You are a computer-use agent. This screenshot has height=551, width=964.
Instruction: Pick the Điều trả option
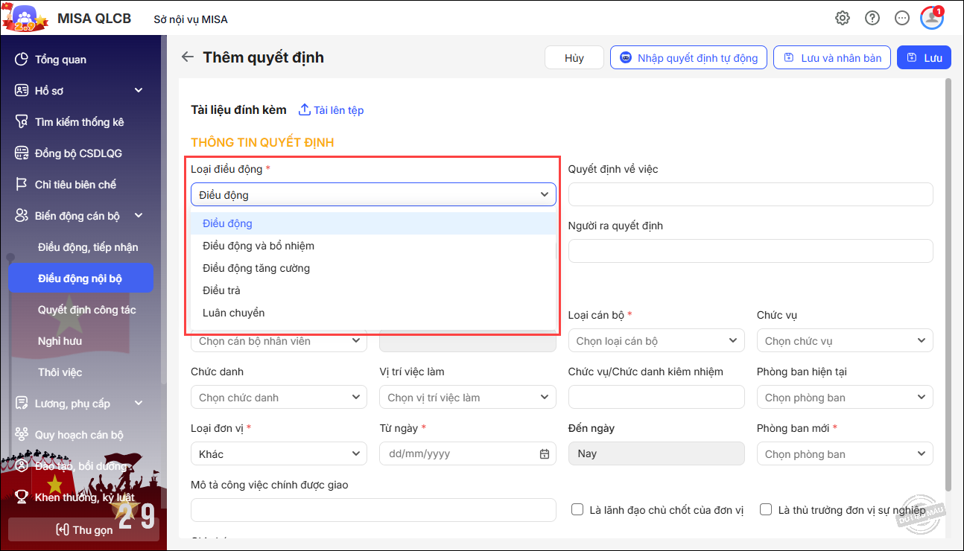pos(221,290)
